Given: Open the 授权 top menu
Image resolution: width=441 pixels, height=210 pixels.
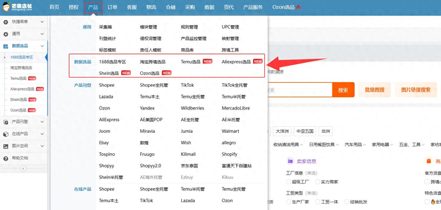Looking at the screenshot, I should point(74,7).
